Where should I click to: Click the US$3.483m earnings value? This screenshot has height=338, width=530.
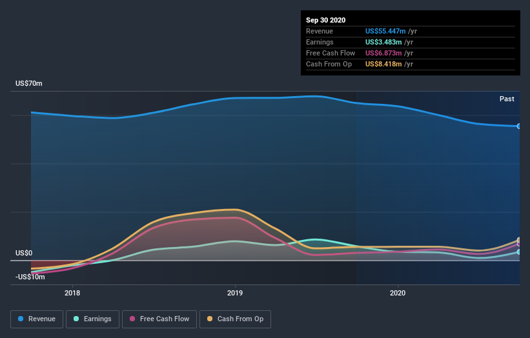383,42
